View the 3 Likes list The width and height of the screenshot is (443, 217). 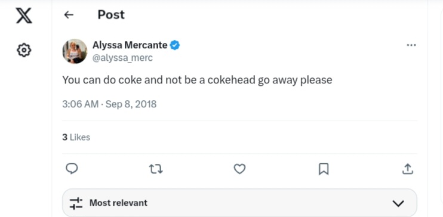(76, 138)
